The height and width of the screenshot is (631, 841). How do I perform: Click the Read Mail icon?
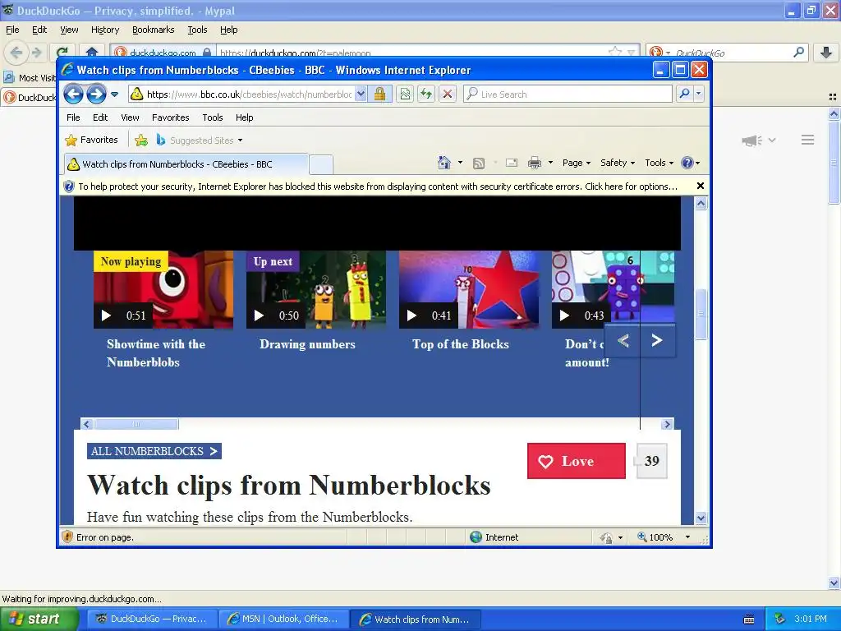(x=512, y=163)
